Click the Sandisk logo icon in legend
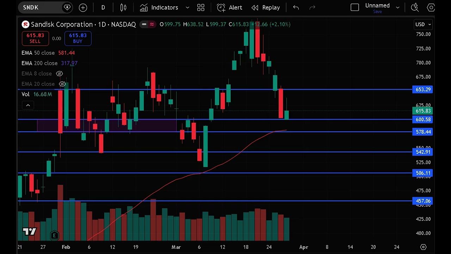The image size is (451, 254). (x=25, y=24)
